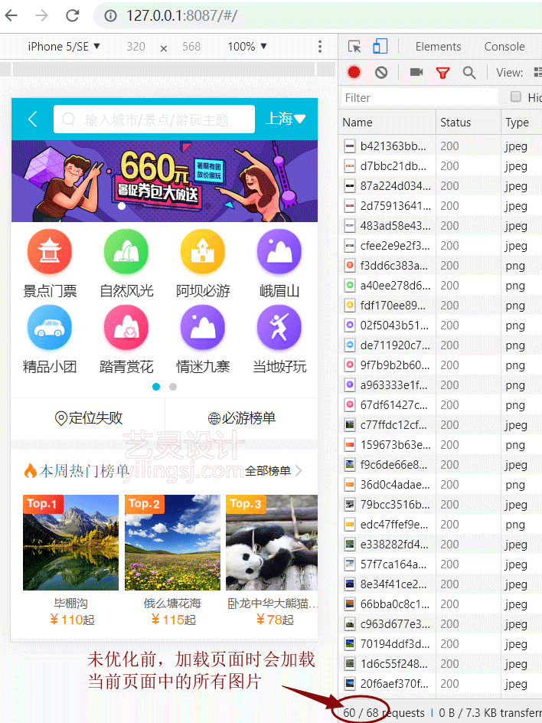Sort by the Type column header

coord(522,123)
